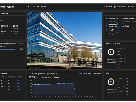The image size is (136, 102).
Task: Click the chart data point at hour 15
Action: pyautogui.click(x=75, y=95)
